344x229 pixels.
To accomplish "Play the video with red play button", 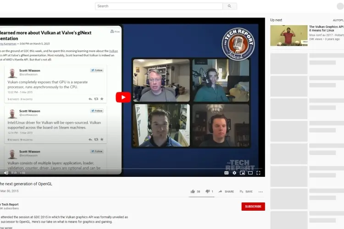I will coord(123,97).
